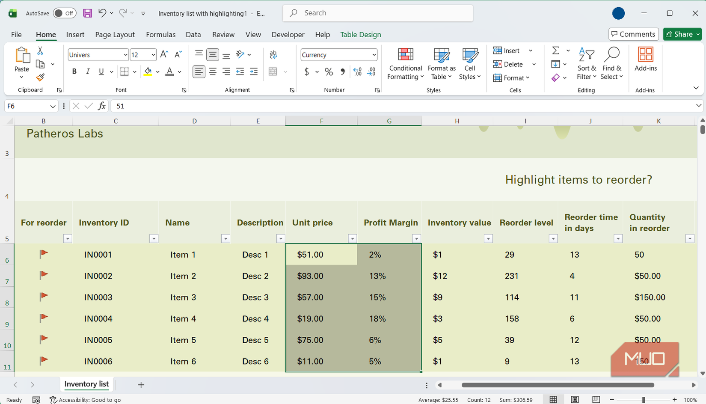Image resolution: width=706 pixels, height=404 pixels.
Task: Open the Comments pane
Action: [x=633, y=34]
